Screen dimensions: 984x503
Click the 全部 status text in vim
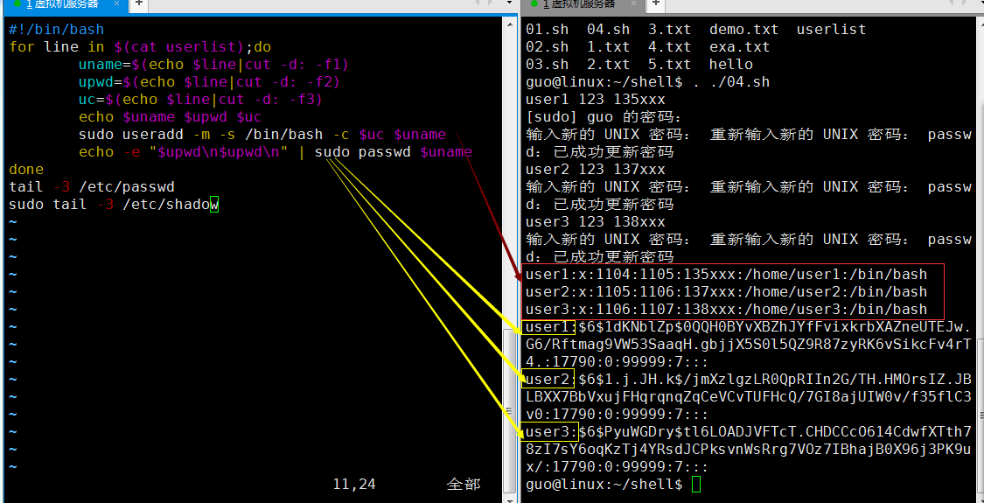[463, 484]
